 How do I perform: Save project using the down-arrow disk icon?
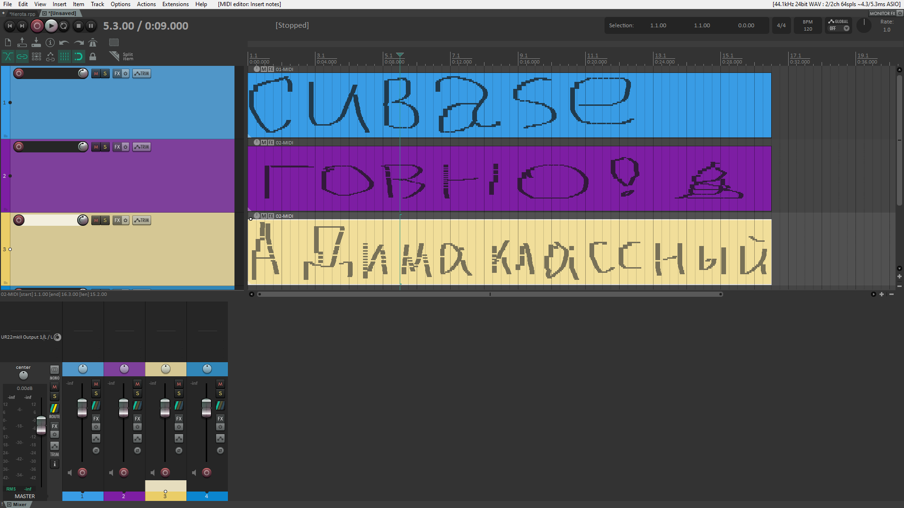click(x=36, y=42)
